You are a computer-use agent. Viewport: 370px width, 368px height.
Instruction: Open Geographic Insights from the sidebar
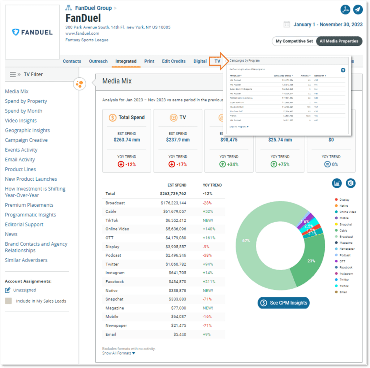[27, 130]
